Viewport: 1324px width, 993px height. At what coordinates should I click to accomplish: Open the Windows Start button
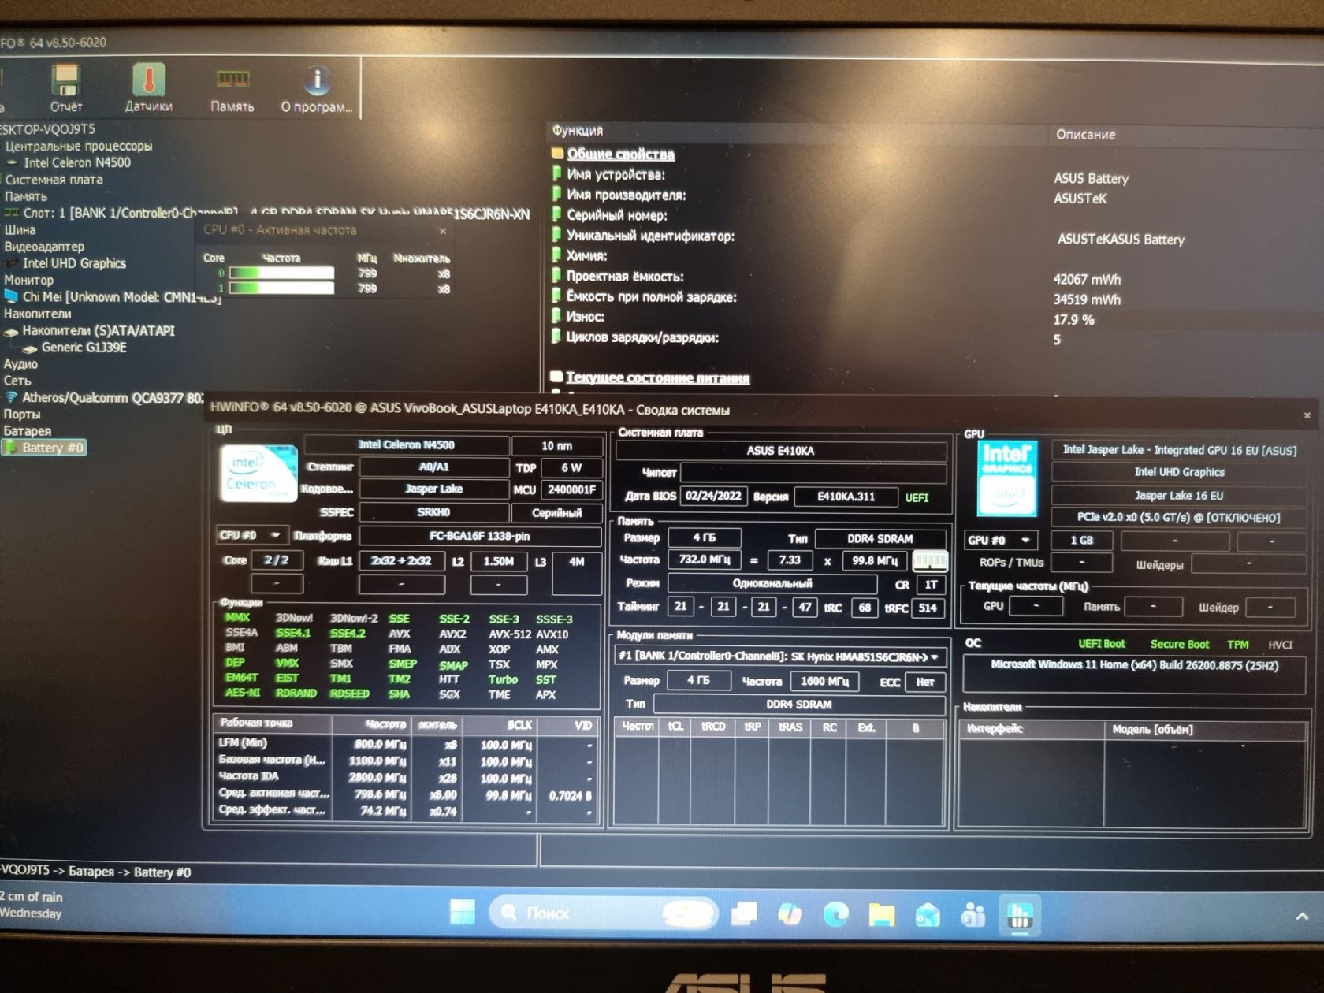coord(463,913)
